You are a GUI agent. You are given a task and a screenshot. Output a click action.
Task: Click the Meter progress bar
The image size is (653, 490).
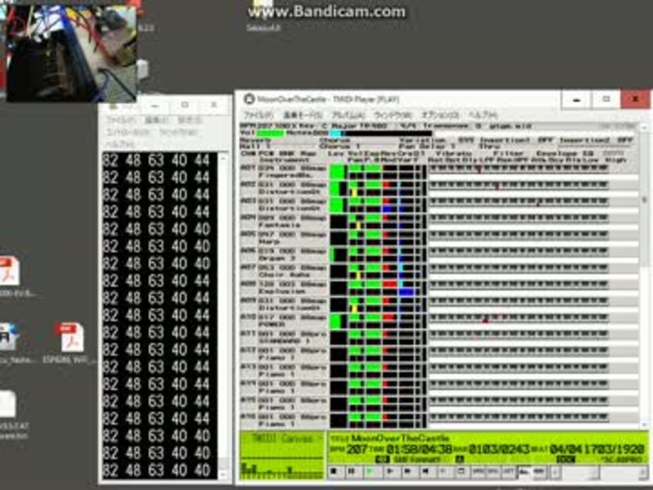click(x=381, y=133)
